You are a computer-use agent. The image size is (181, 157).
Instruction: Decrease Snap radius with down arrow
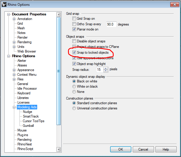click(106, 71)
